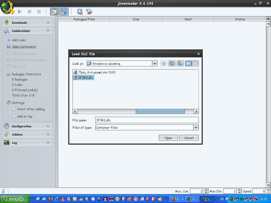Open the έναρξη Start button

pos(15,199)
